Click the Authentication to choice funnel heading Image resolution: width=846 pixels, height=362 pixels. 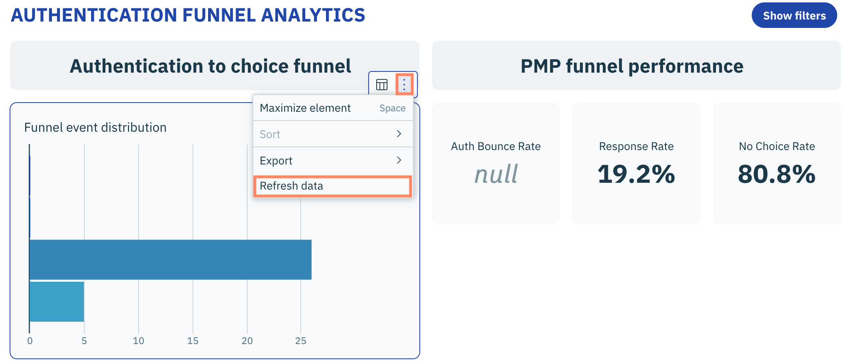tap(211, 66)
